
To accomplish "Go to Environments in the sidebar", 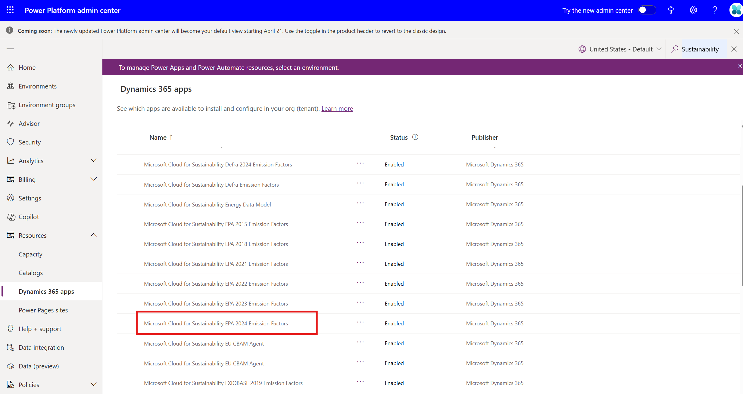I will pos(37,86).
